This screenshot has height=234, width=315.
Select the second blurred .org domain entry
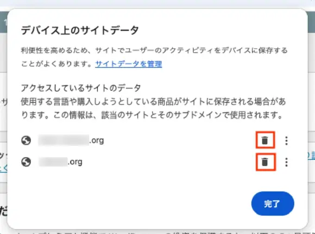[x=60, y=162]
